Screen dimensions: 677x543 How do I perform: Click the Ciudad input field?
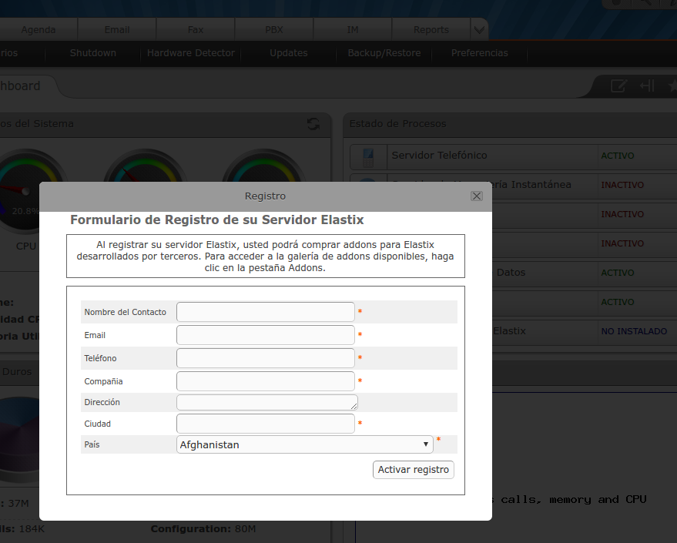265,424
